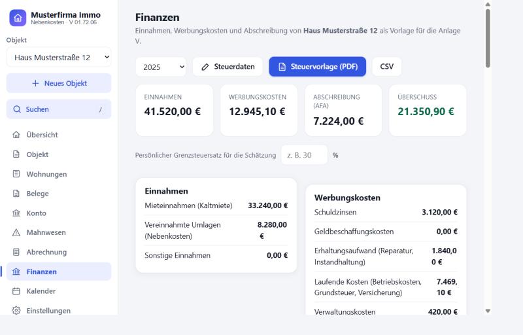Select the active Finanzen menu item
The height and width of the screenshot is (335, 523).
point(59,272)
